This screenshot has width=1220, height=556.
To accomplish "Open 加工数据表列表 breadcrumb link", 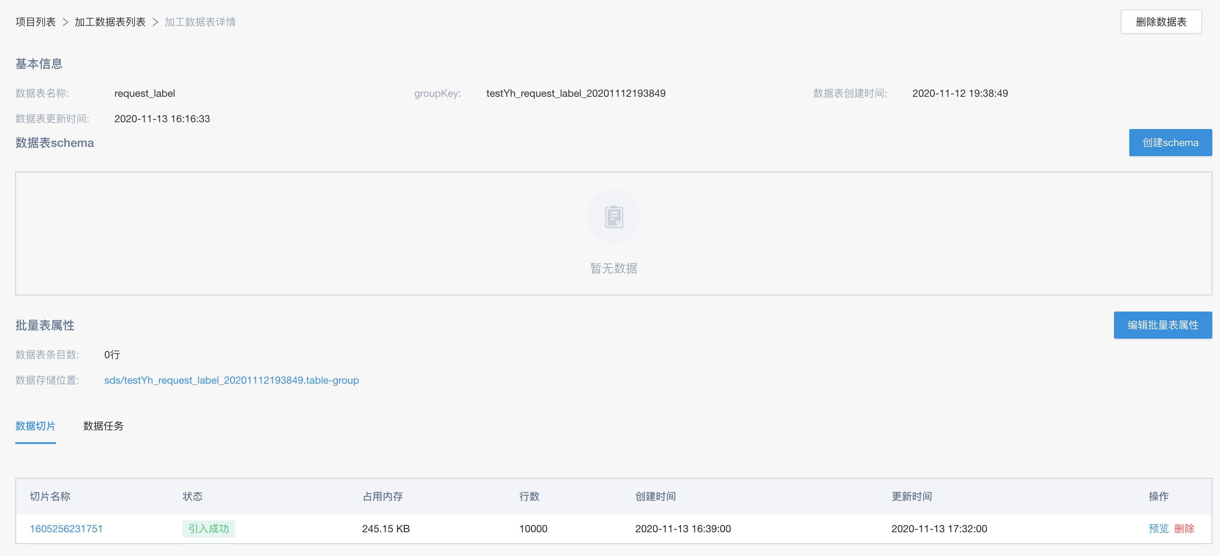I will (110, 22).
